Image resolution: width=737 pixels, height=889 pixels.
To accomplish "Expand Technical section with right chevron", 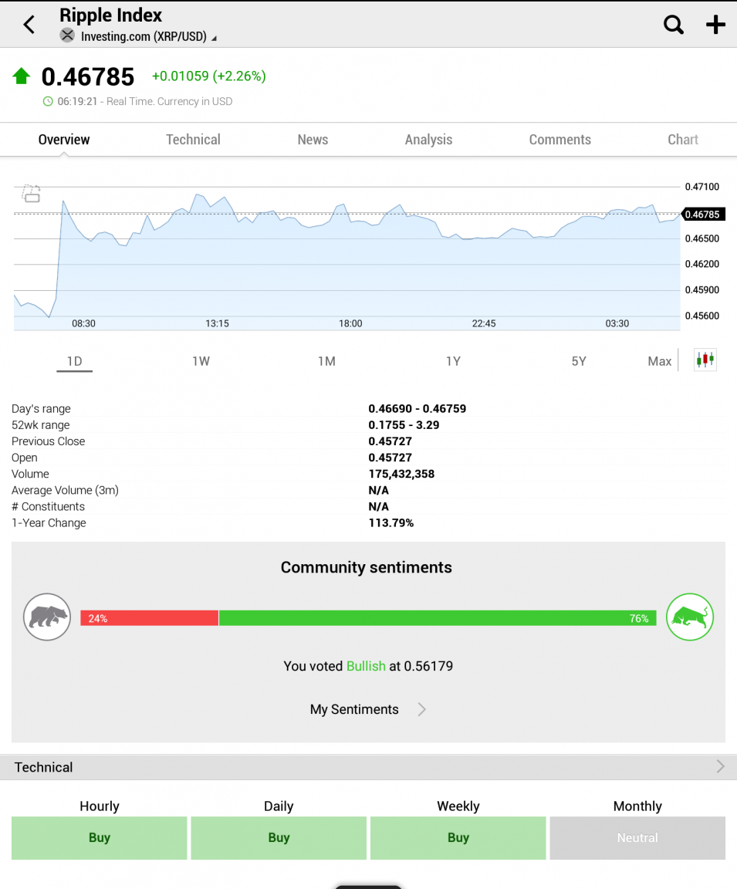I will [x=720, y=766].
